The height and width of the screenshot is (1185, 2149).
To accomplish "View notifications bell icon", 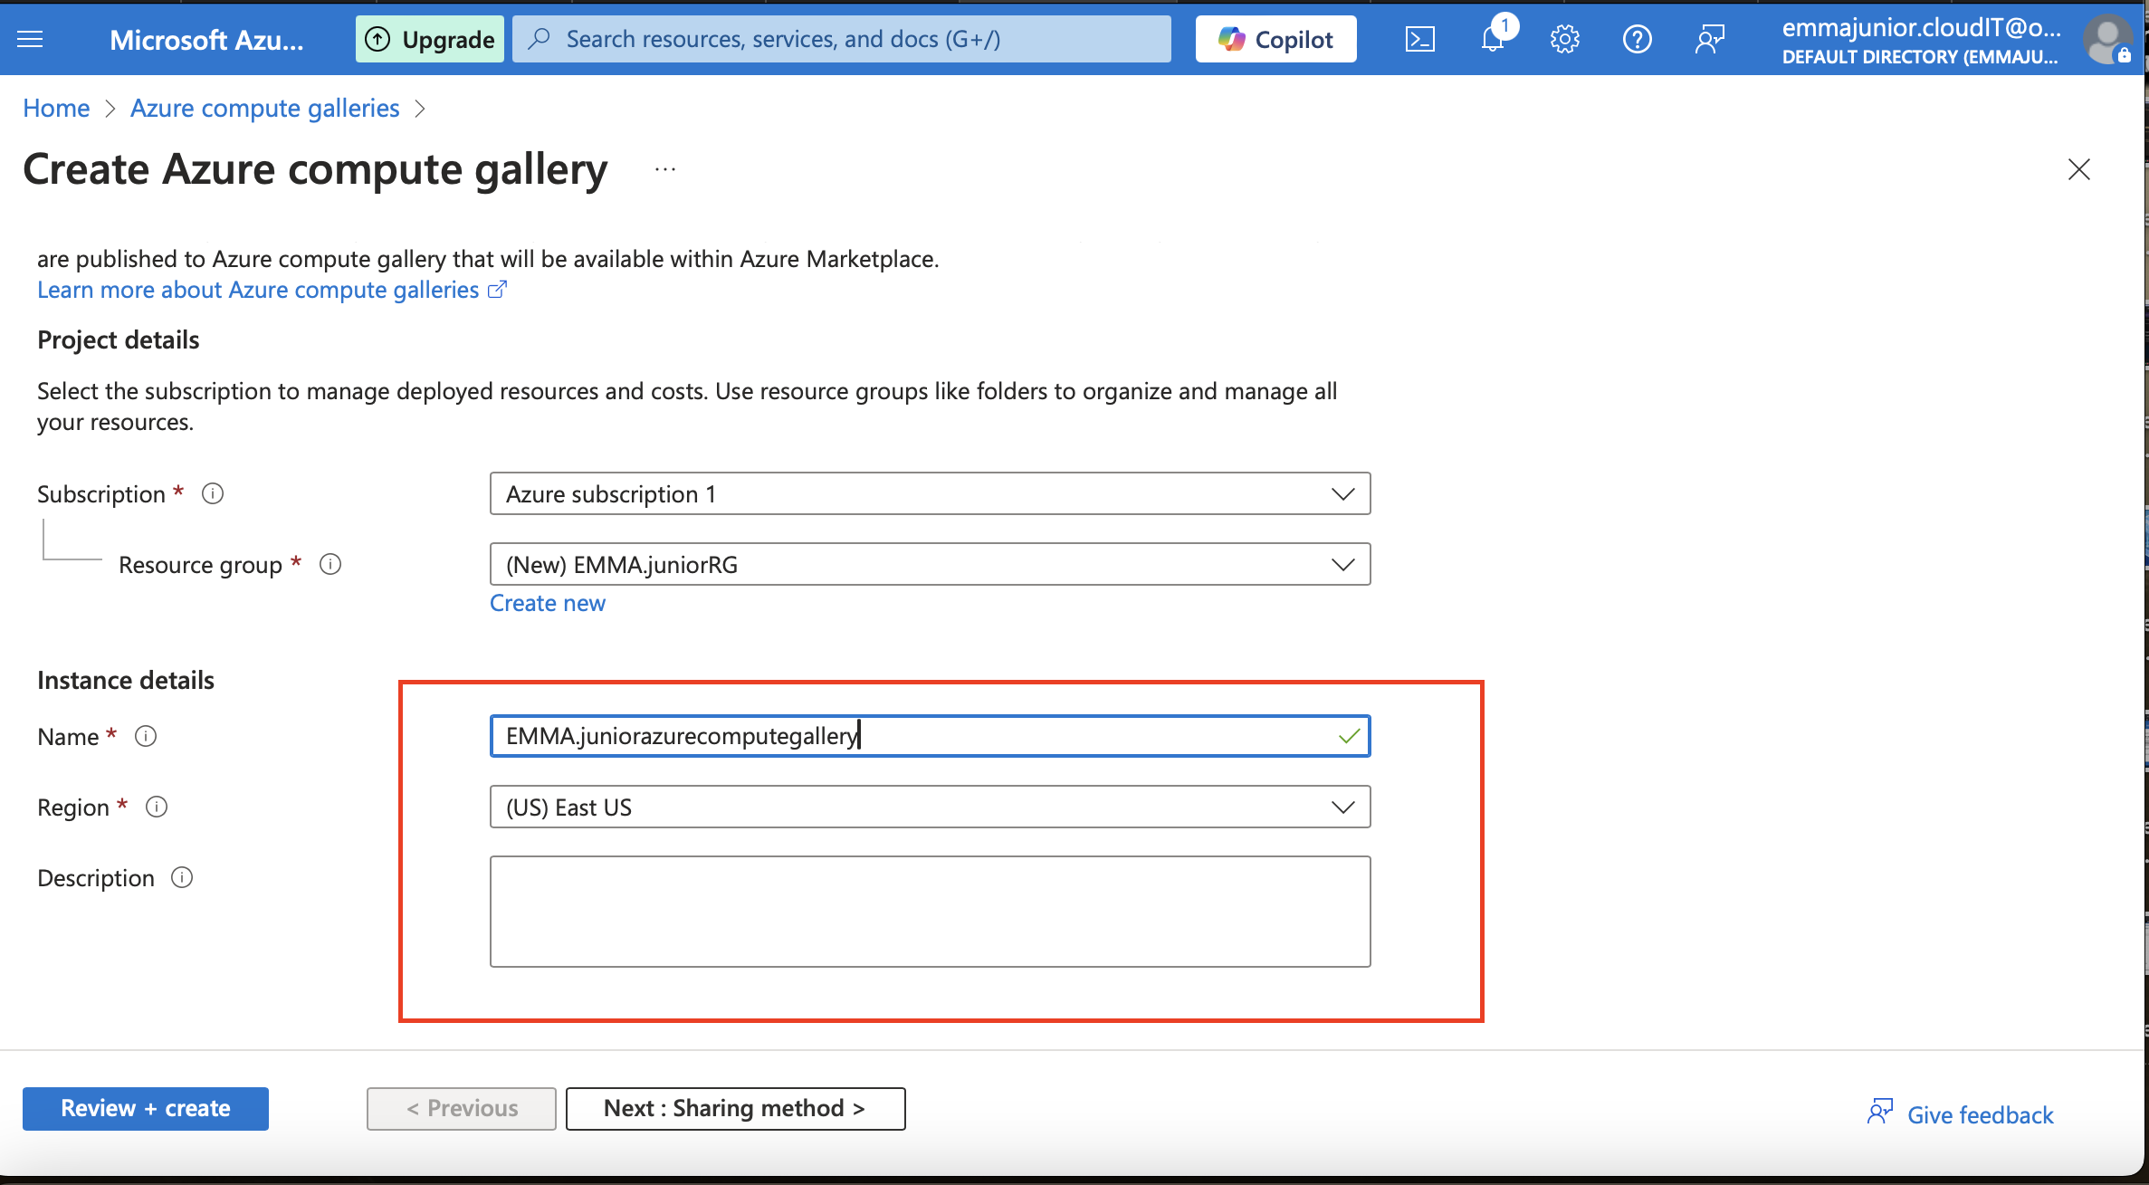I will (1493, 39).
